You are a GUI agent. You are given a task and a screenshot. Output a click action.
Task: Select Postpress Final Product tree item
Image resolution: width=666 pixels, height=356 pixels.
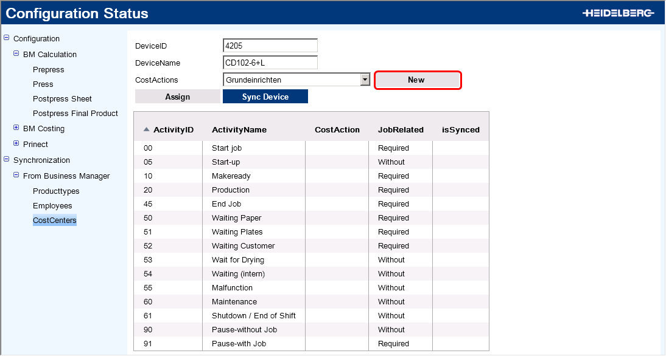[x=75, y=114]
